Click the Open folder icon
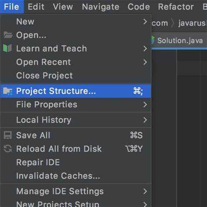The image size is (207, 207). (8, 35)
